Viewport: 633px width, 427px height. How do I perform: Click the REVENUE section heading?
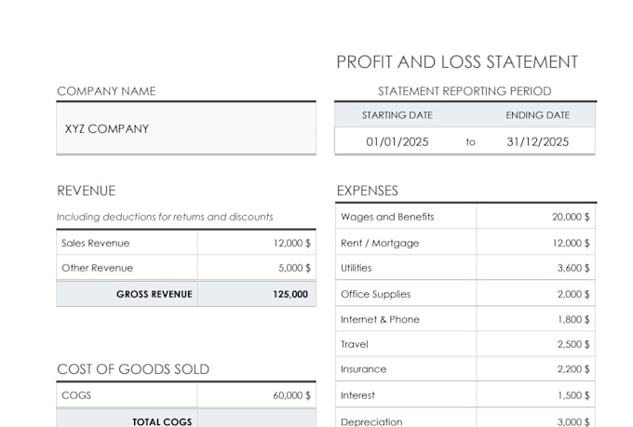[x=87, y=191]
